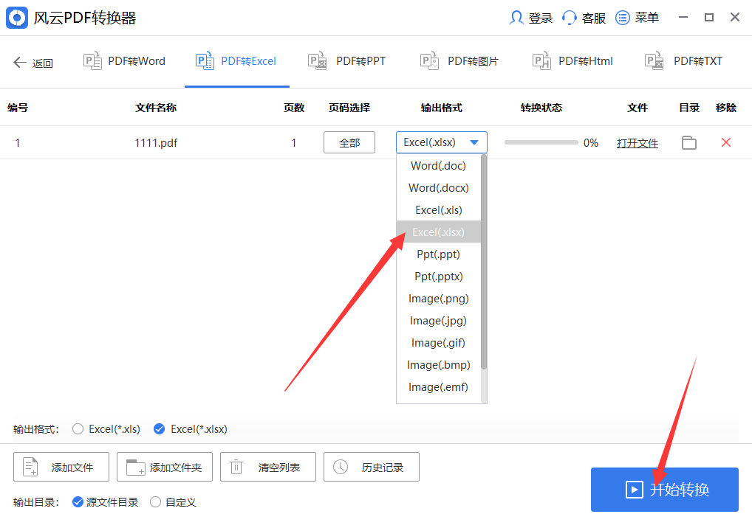
Task: Click the 清空列表 button label
Action: click(x=279, y=468)
